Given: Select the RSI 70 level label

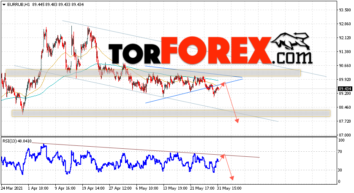Looking at the screenshot, I should (x=340, y=152).
